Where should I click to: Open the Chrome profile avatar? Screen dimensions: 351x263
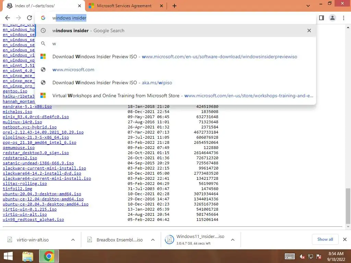(332, 18)
